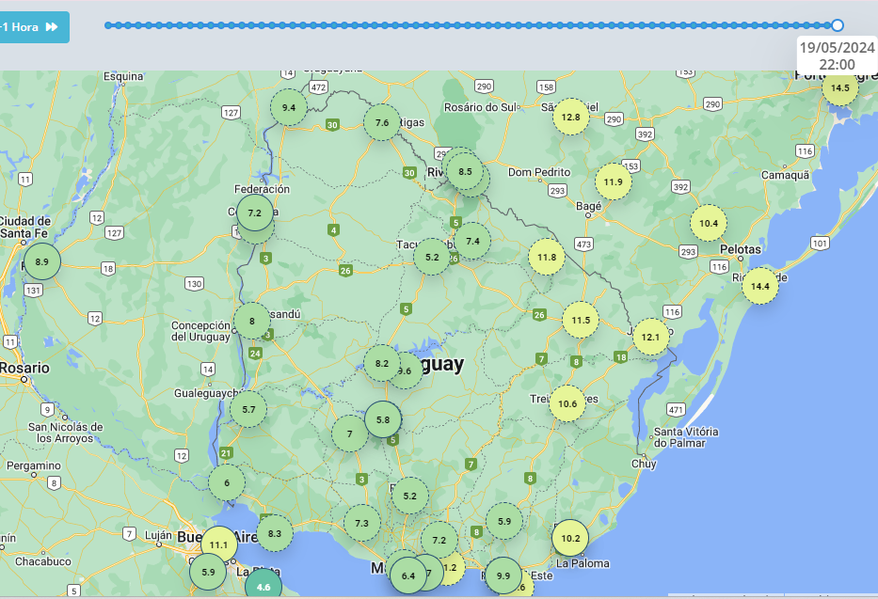
Task: Click the timeline slider's white end handle
Action: [838, 25]
